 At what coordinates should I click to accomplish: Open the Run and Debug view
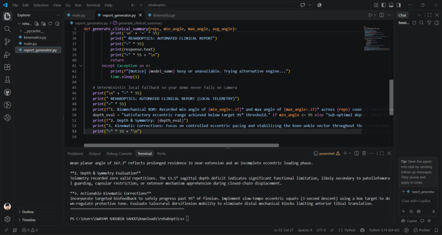click(x=7, y=55)
